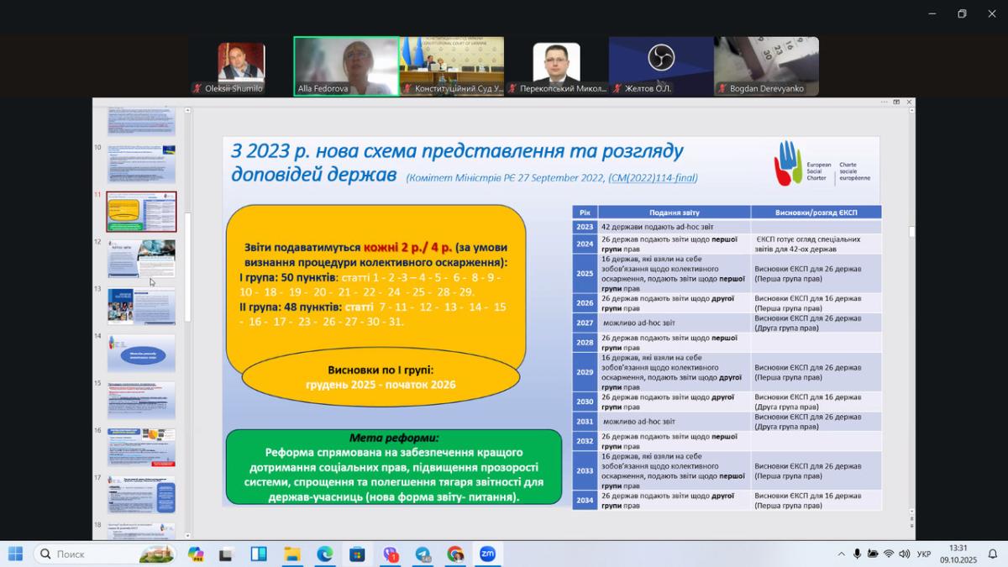
Task: Click the Zoom app icon in taskbar
Action: 487,554
